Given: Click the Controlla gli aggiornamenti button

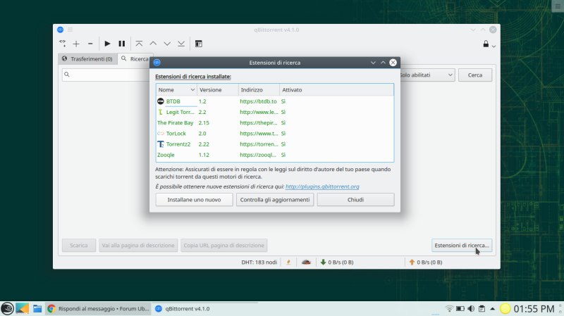Looking at the screenshot, I should click(x=275, y=200).
